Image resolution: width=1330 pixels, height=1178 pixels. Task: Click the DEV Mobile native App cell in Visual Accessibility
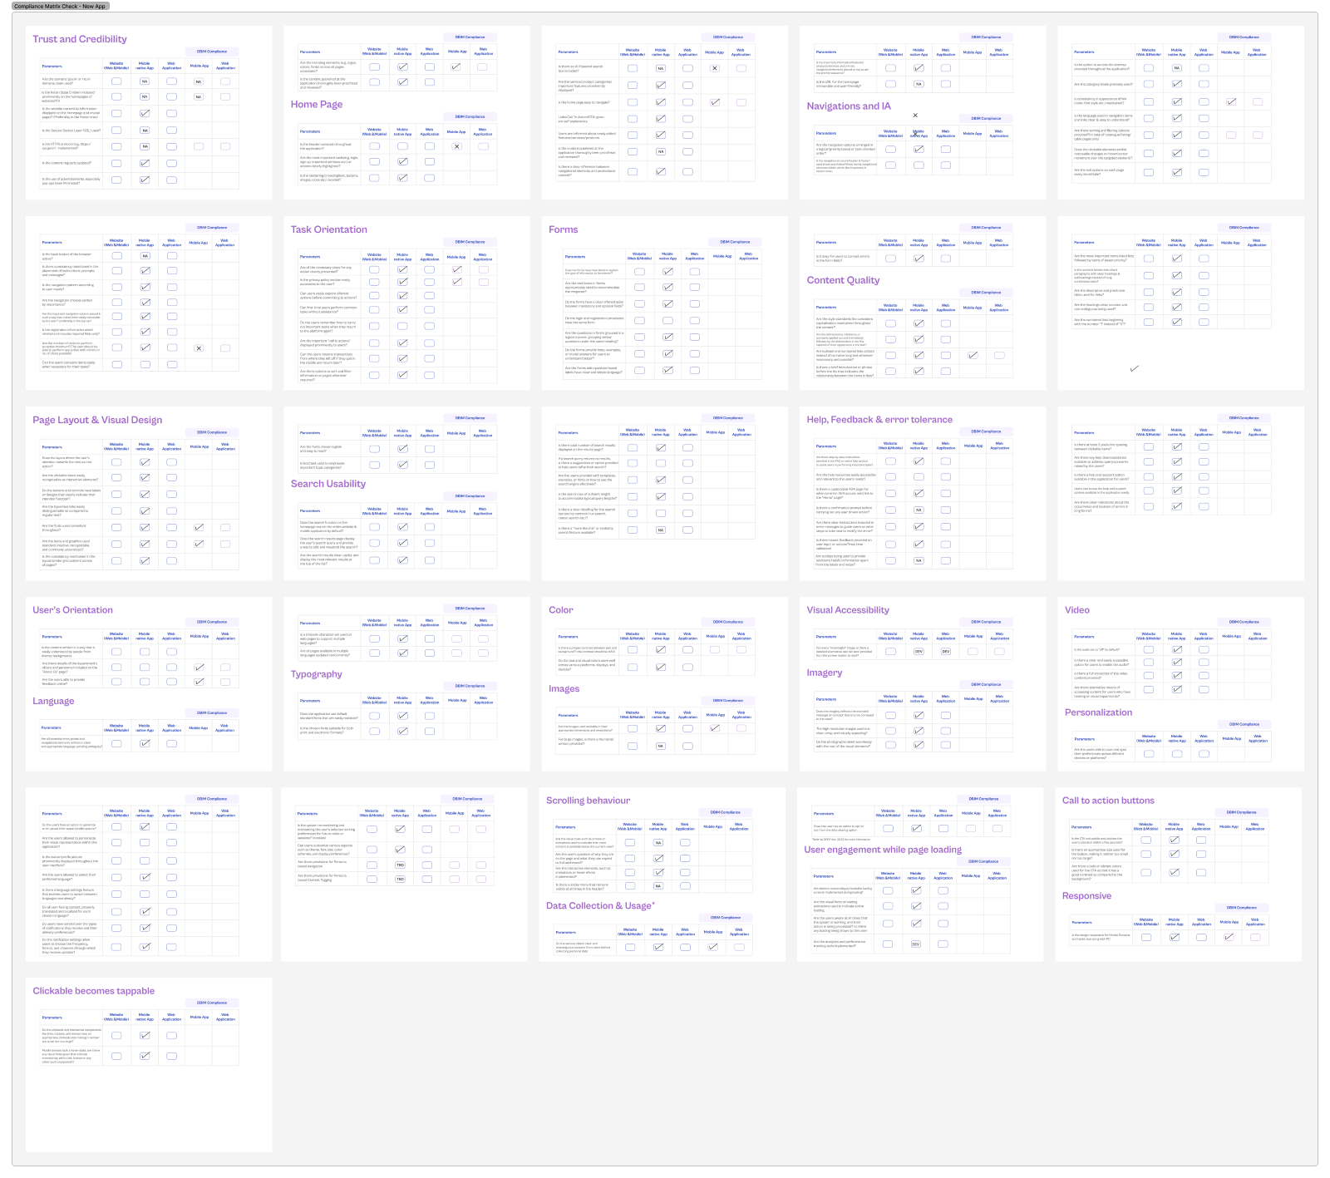click(919, 652)
